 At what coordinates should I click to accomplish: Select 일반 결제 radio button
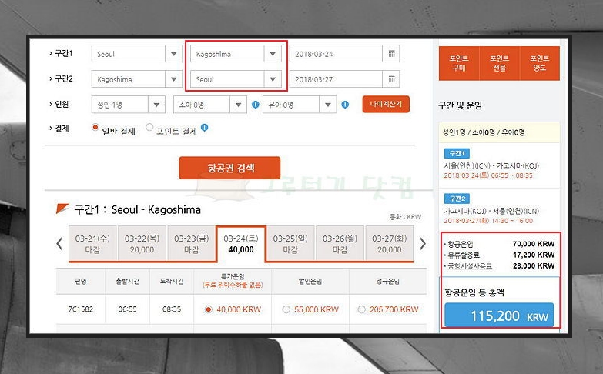(95, 127)
